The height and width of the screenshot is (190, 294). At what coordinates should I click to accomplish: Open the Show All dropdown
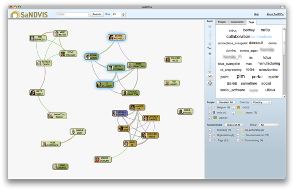click(269, 125)
